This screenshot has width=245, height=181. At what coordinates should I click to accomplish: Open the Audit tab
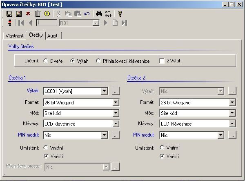coord(52,36)
